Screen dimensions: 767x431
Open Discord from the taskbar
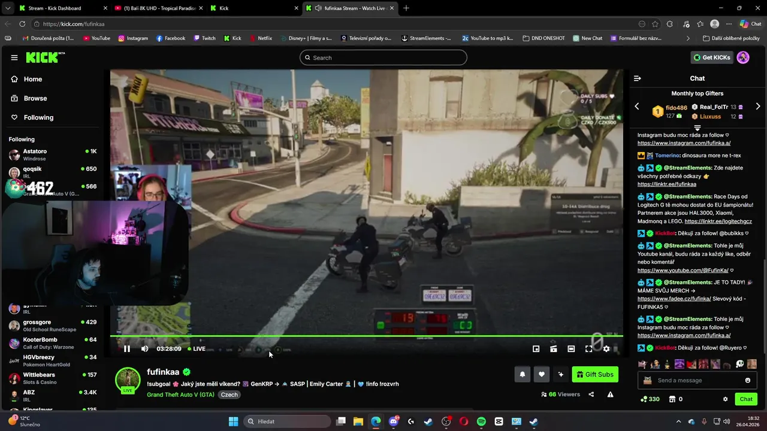click(394, 421)
